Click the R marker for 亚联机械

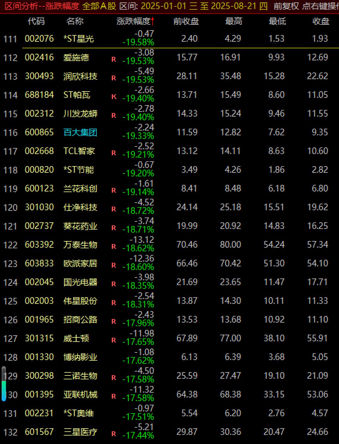[114, 397]
